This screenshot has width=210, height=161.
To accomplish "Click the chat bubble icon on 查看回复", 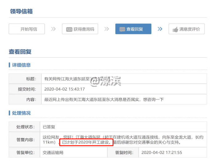I will (x=122, y=29).
